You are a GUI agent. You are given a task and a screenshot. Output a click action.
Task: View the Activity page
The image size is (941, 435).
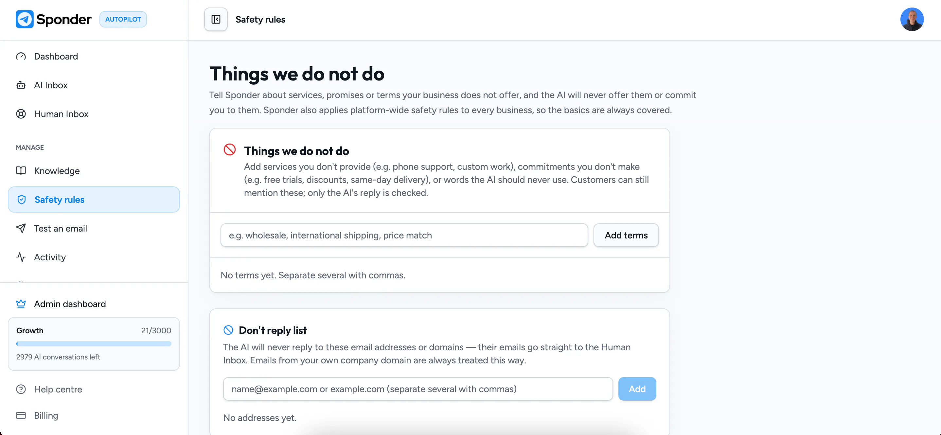(x=94, y=257)
